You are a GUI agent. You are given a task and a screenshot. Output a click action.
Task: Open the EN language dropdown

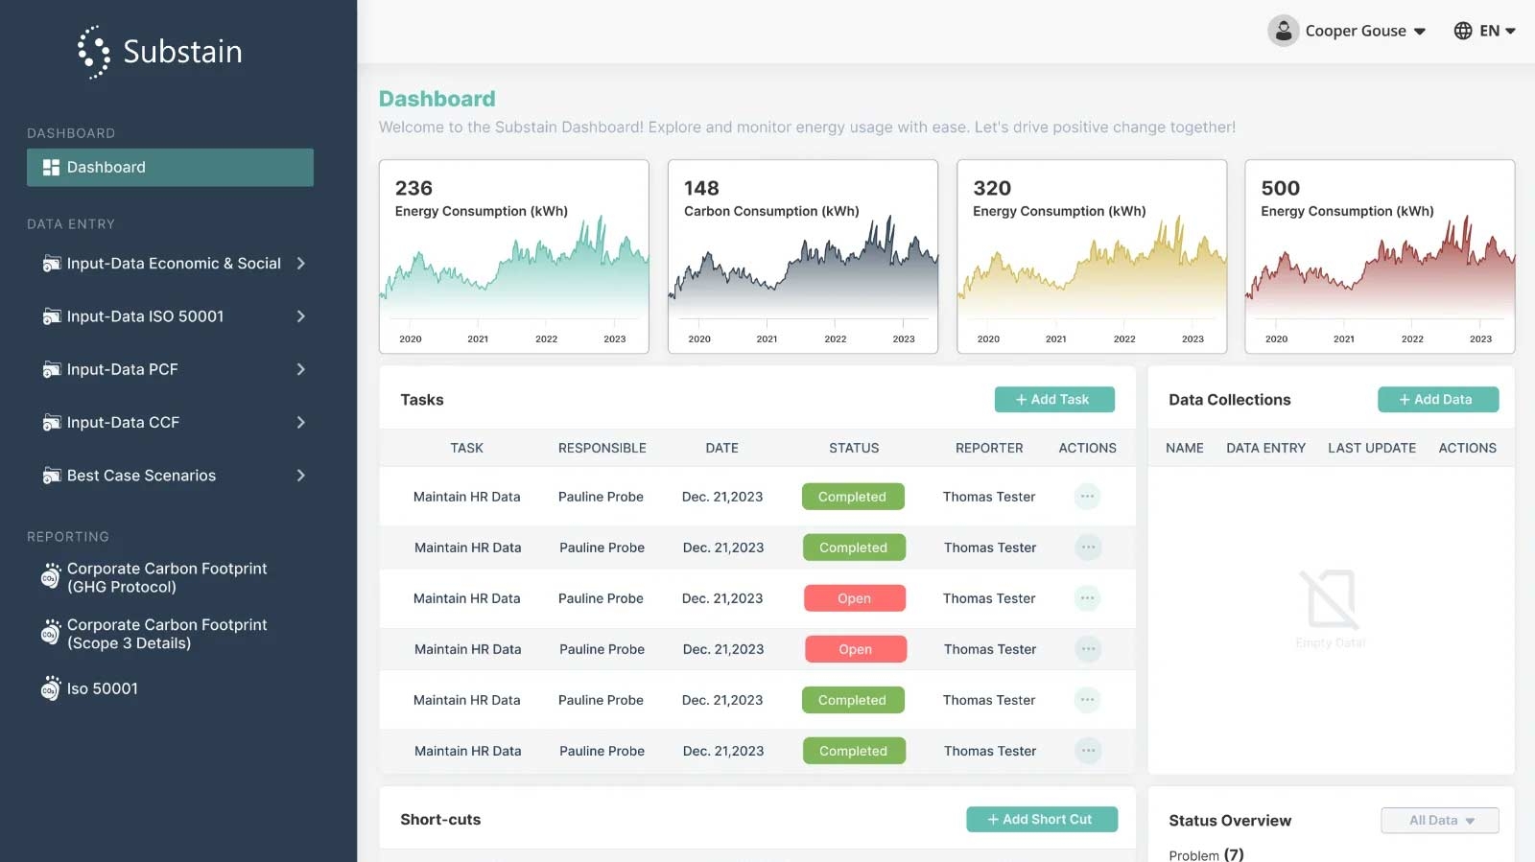pyautogui.click(x=1498, y=31)
